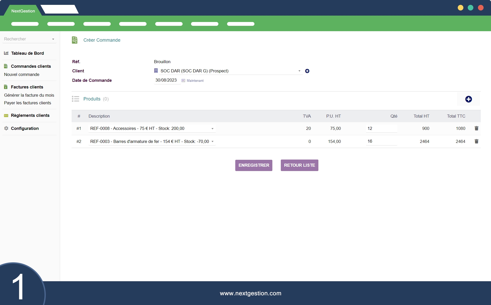
Task: Click the quantity field showing 12
Action: pos(381,128)
